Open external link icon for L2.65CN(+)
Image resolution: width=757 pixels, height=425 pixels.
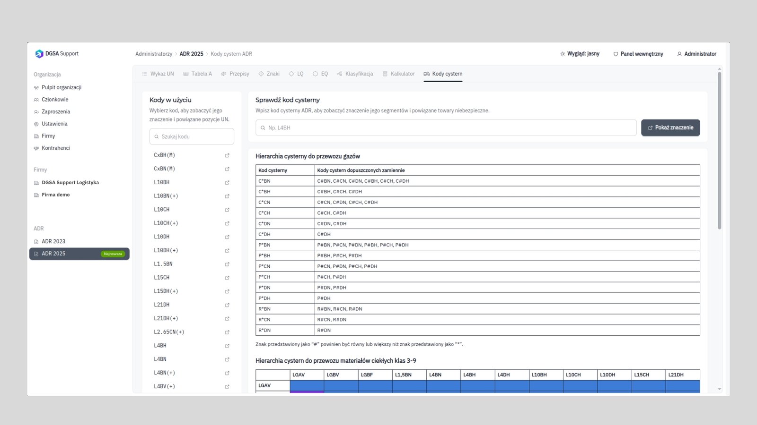tap(227, 332)
